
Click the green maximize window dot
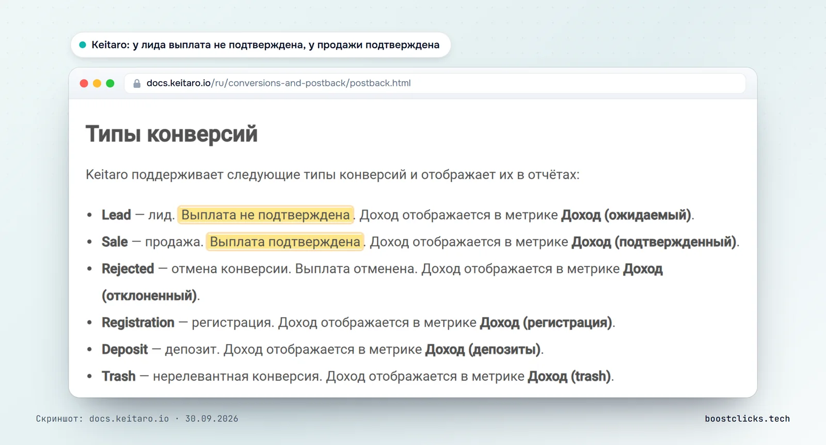(x=110, y=83)
